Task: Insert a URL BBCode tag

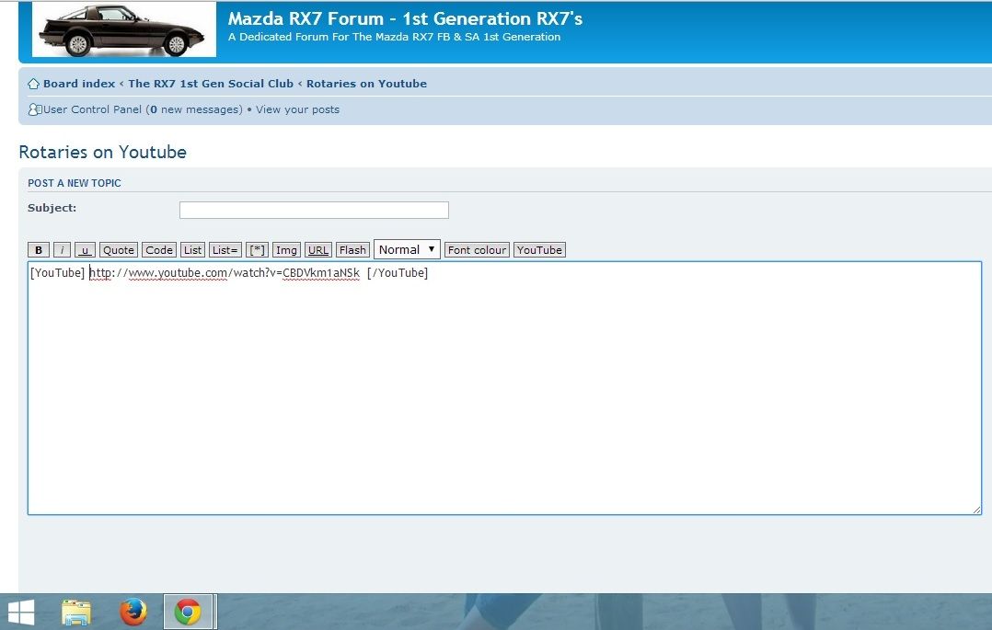Action: click(x=318, y=250)
